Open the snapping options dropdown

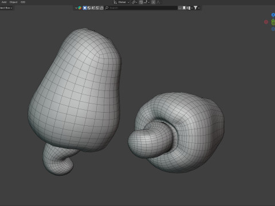147,2
